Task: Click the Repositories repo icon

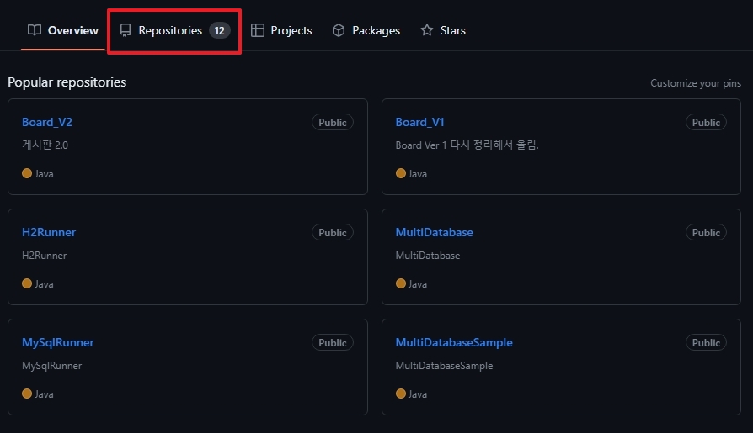Action: pos(125,30)
